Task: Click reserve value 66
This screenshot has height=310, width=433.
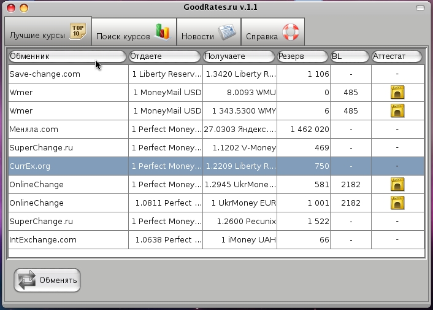Action: point(324,240)
